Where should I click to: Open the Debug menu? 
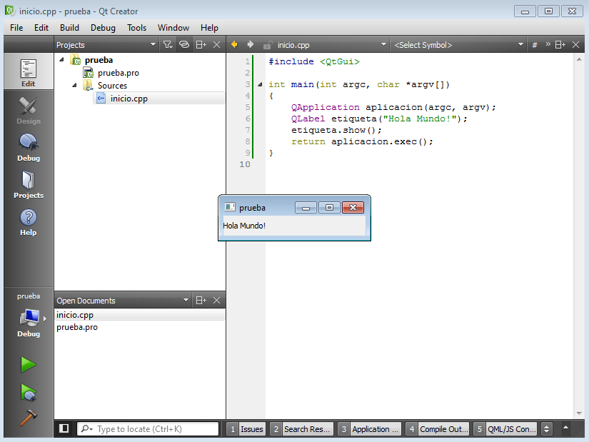103,28
